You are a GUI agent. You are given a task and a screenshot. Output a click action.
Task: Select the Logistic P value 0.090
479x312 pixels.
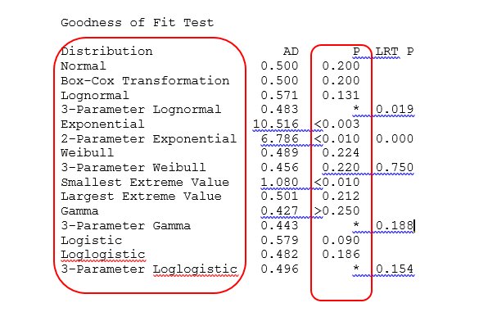[341, 240]
